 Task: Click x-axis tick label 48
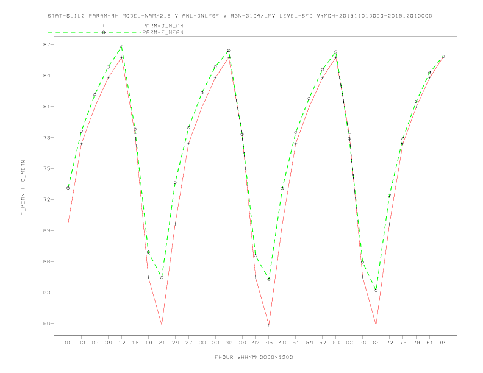(282, 343)
